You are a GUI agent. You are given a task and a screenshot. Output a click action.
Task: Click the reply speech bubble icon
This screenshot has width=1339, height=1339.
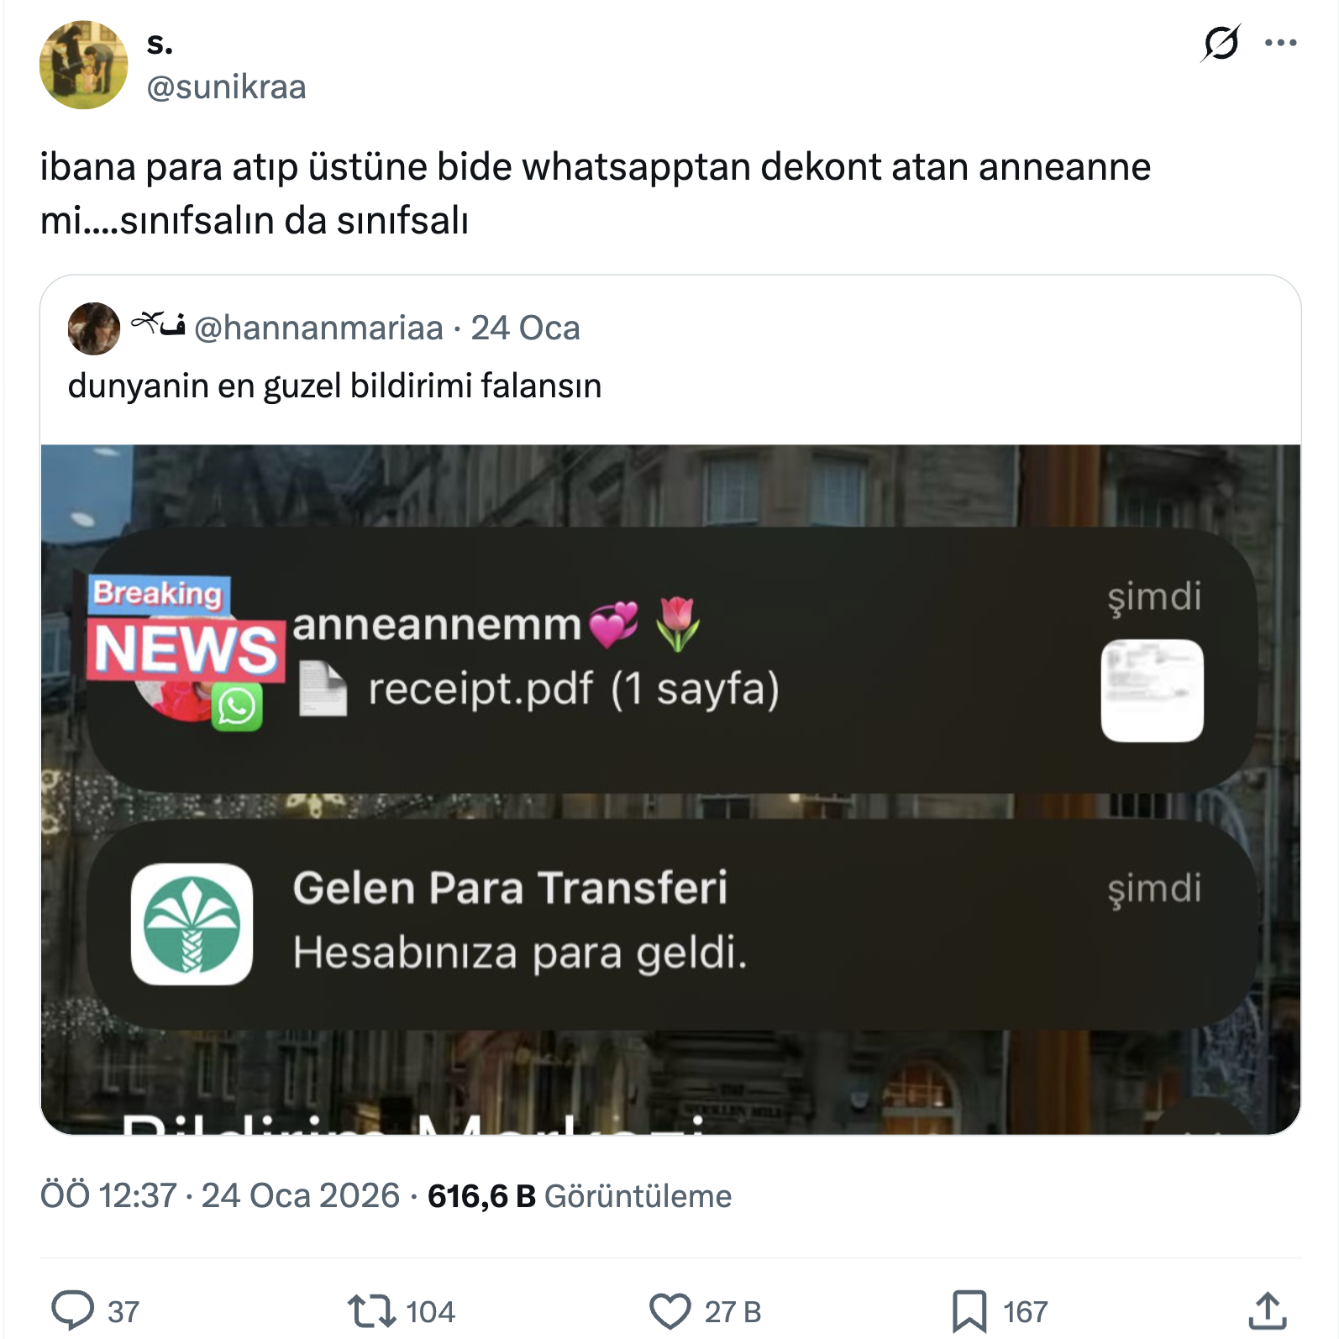[x=73, y=1310]
